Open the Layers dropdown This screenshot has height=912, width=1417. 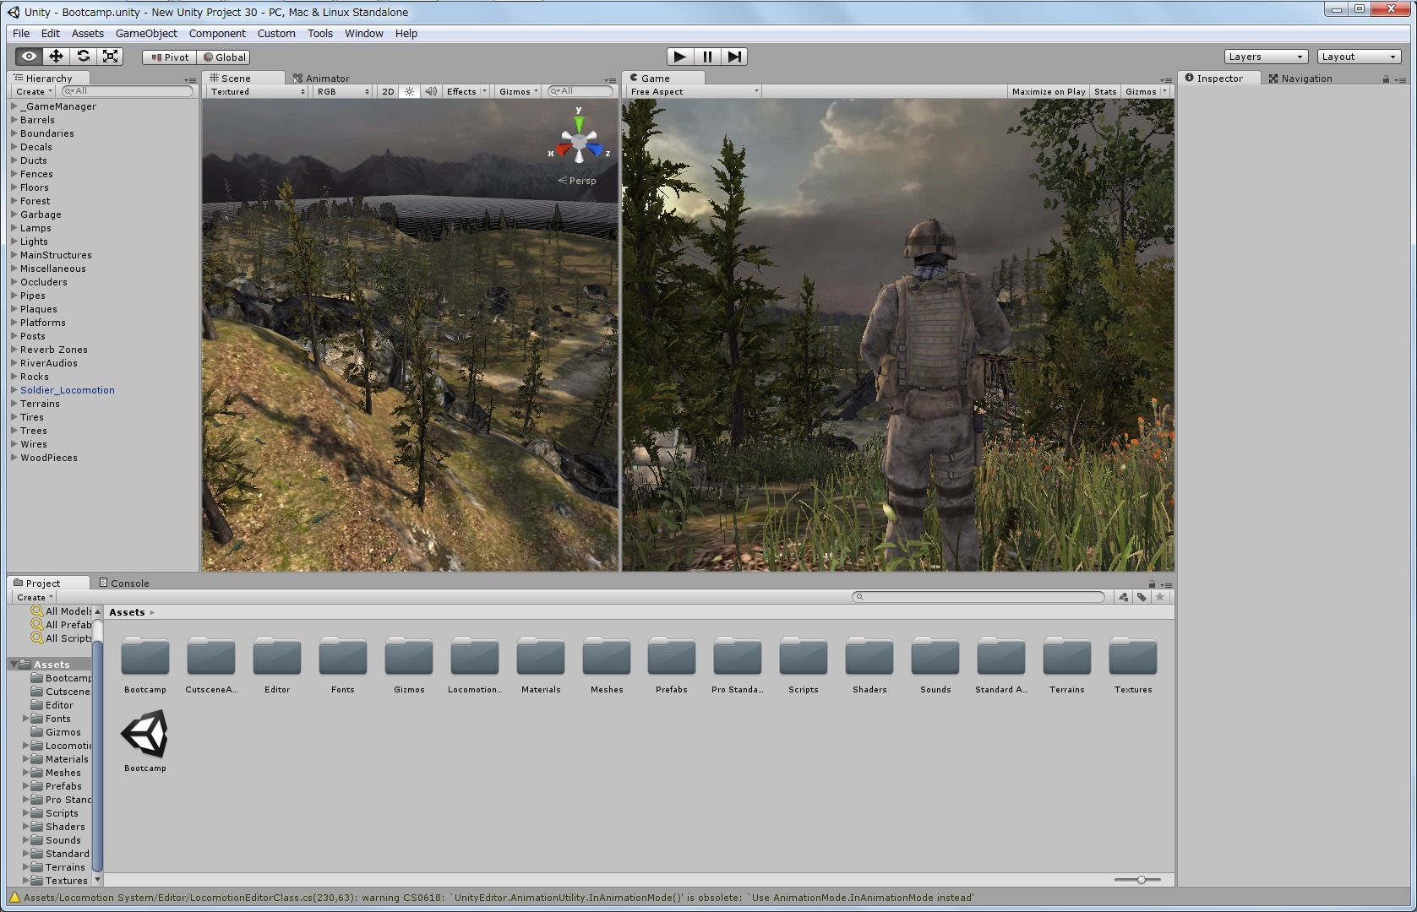coord(1265,57)
